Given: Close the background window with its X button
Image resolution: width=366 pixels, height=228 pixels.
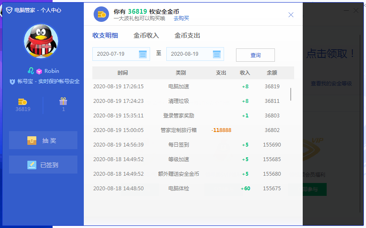Looking at the screenshot, I should point(356,11).
